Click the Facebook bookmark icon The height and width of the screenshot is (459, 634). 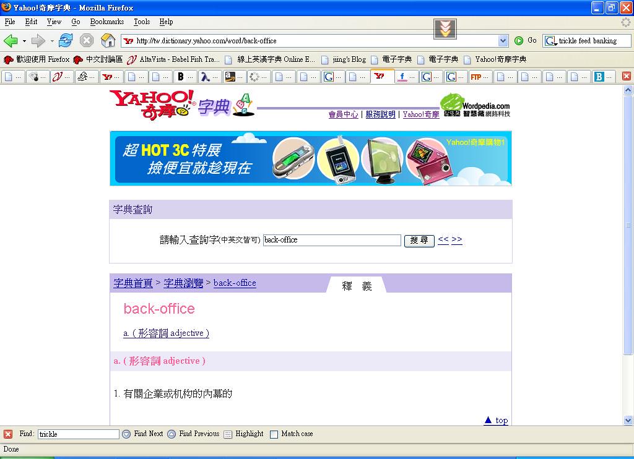[404, 75]
